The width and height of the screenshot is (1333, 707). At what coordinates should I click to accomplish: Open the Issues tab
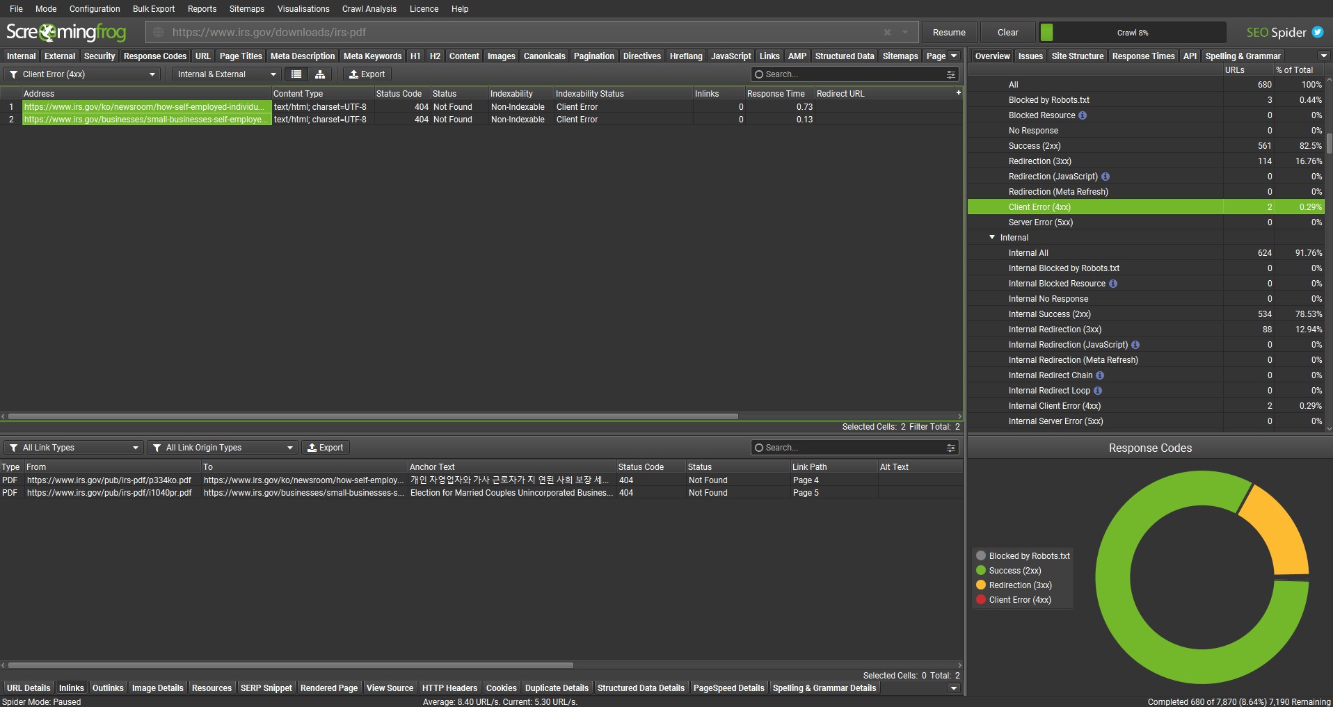point(1030,56)
